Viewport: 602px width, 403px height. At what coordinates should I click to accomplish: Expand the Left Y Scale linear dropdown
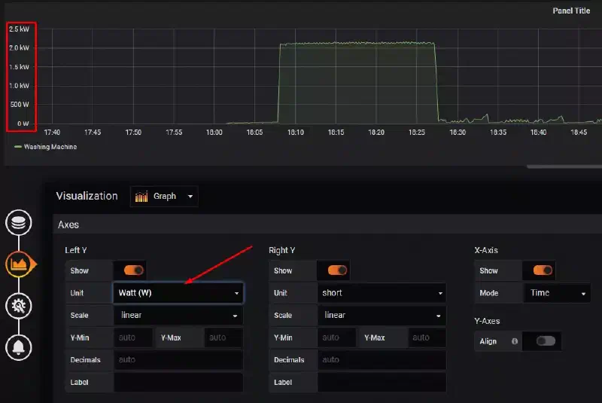tap(178, 316)
